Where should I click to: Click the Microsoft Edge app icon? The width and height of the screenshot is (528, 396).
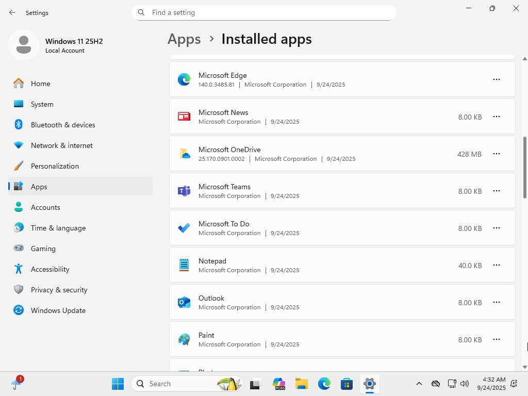click(184, 79)
